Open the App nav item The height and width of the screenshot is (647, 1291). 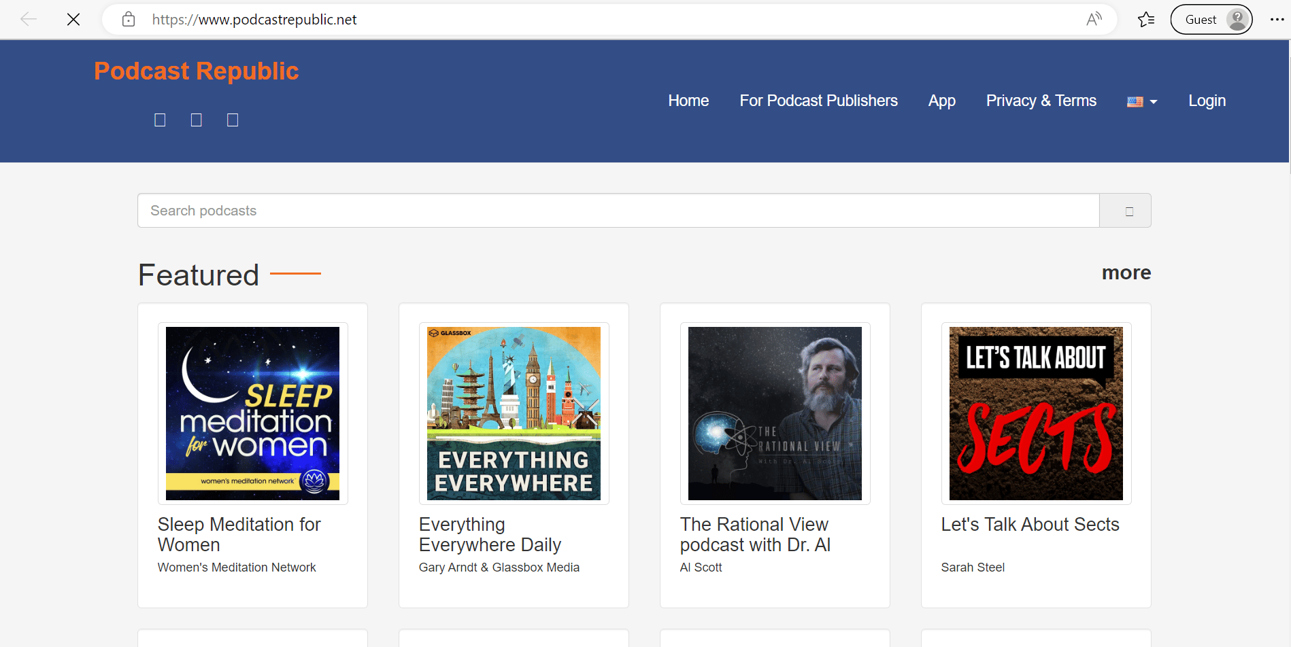pyautogui.click(x=942, y=101)
